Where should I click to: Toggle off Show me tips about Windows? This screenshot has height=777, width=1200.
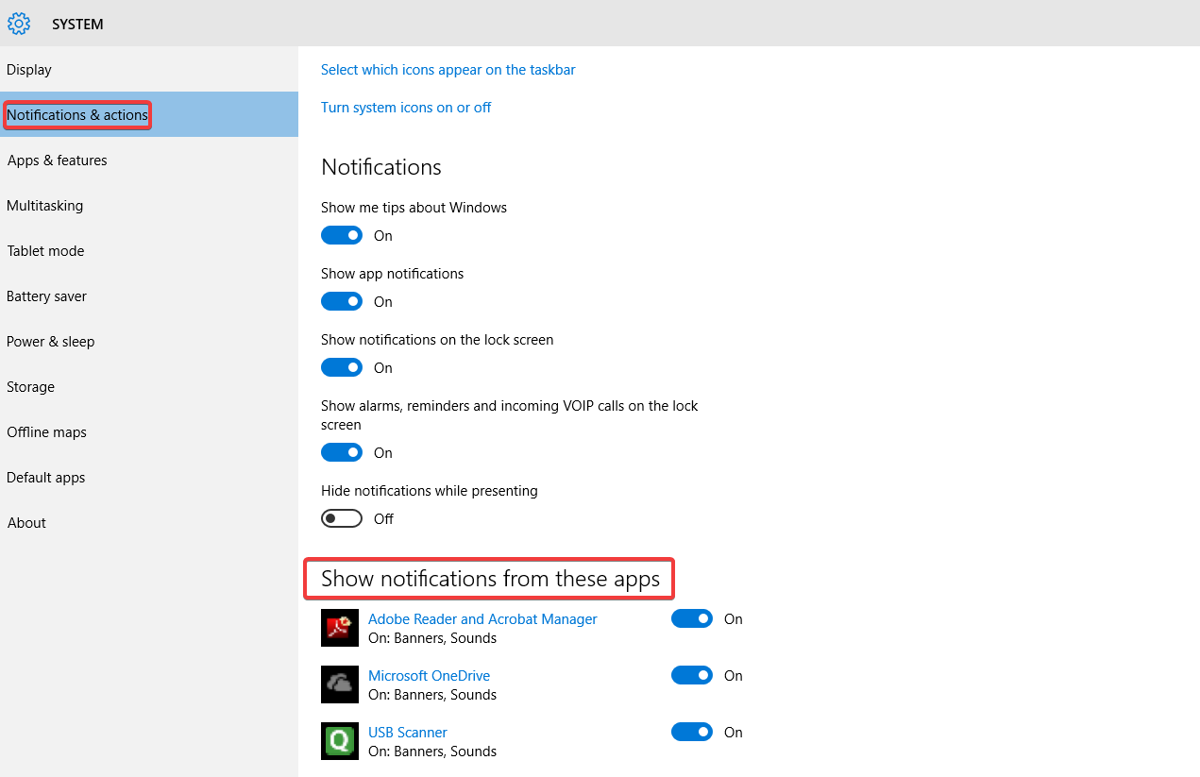pyautogui.click(x=342, y=235)
